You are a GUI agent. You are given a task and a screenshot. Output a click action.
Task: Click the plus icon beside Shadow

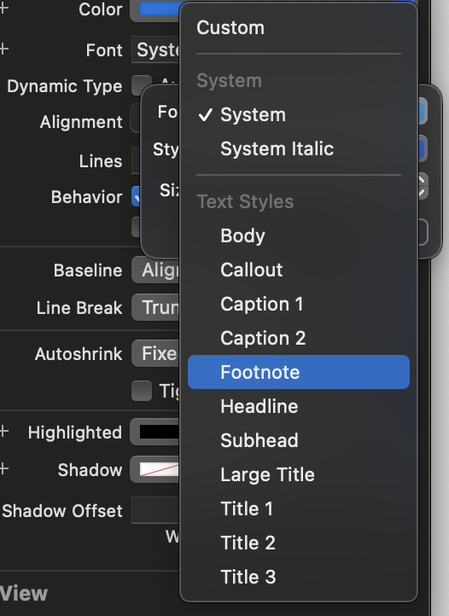[4, 468]
